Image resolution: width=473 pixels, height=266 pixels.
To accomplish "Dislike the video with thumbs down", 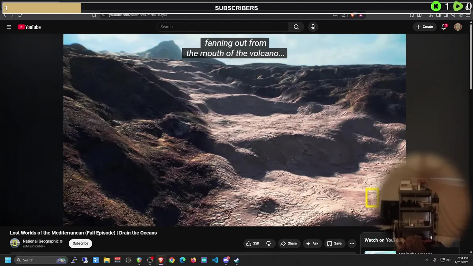I will click(x=269, y=243).
